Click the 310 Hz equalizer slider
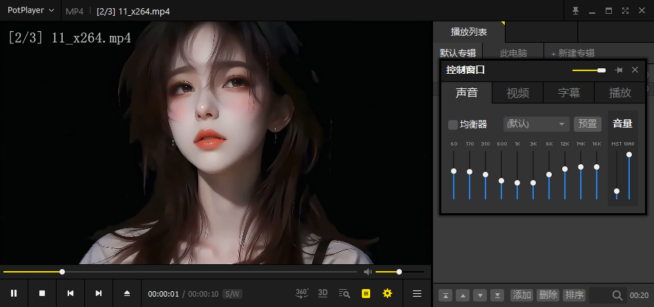This screenshot has width=654, height=307. tap(485, 175)
